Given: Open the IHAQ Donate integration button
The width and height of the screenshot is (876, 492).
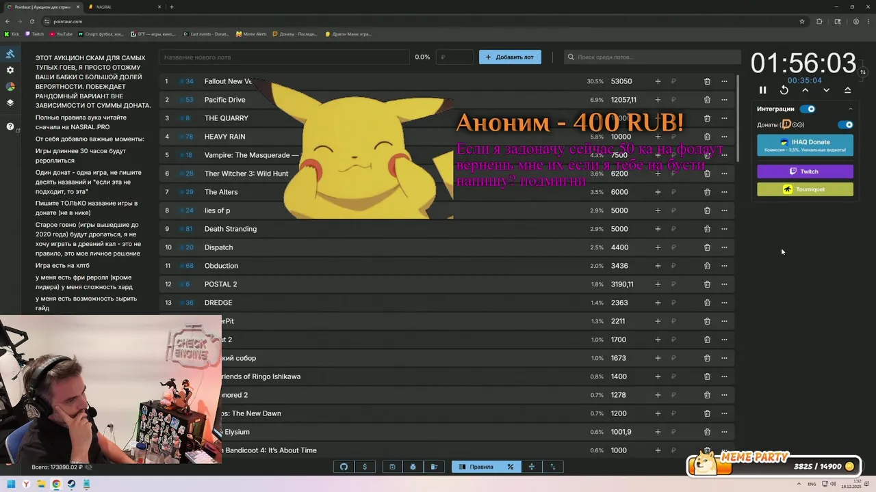Looking at the screenshot, I should 805,145.
